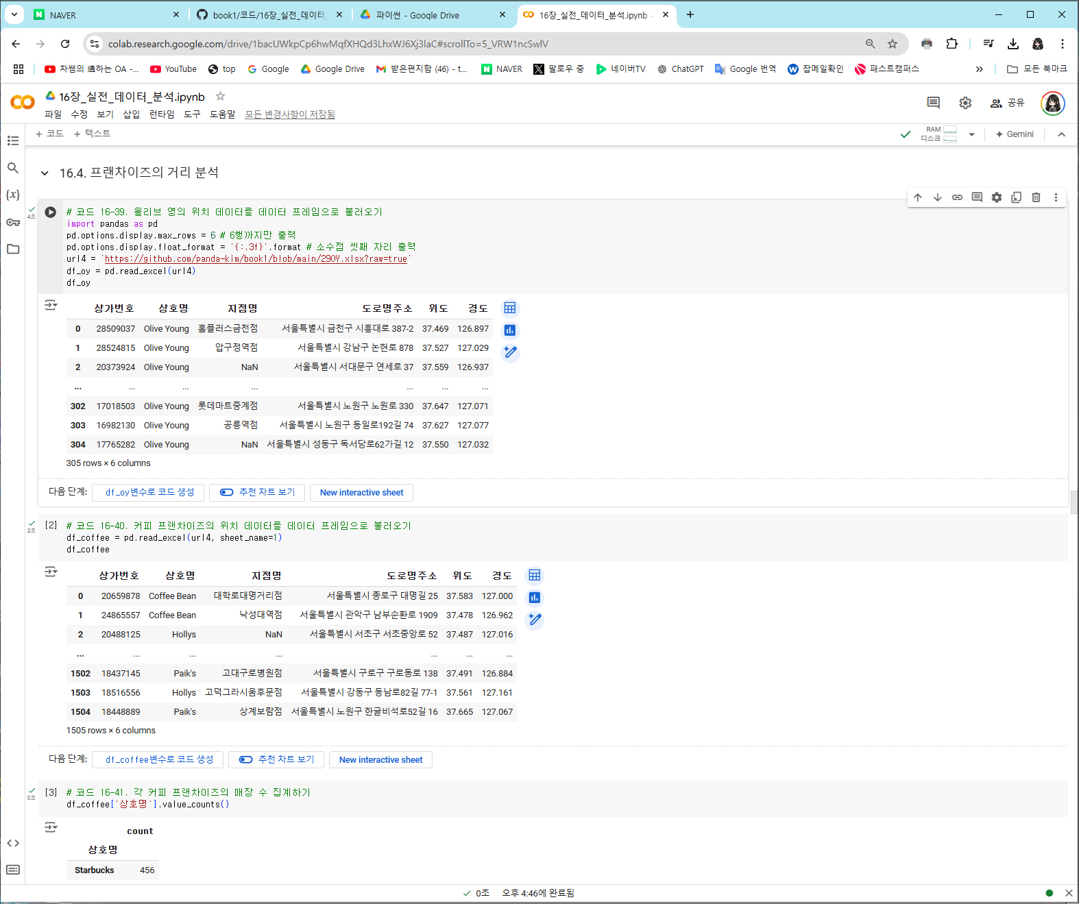1079x904 pixels.
Task: Add a text cell with + 텍스트
Action: point(93,134)
